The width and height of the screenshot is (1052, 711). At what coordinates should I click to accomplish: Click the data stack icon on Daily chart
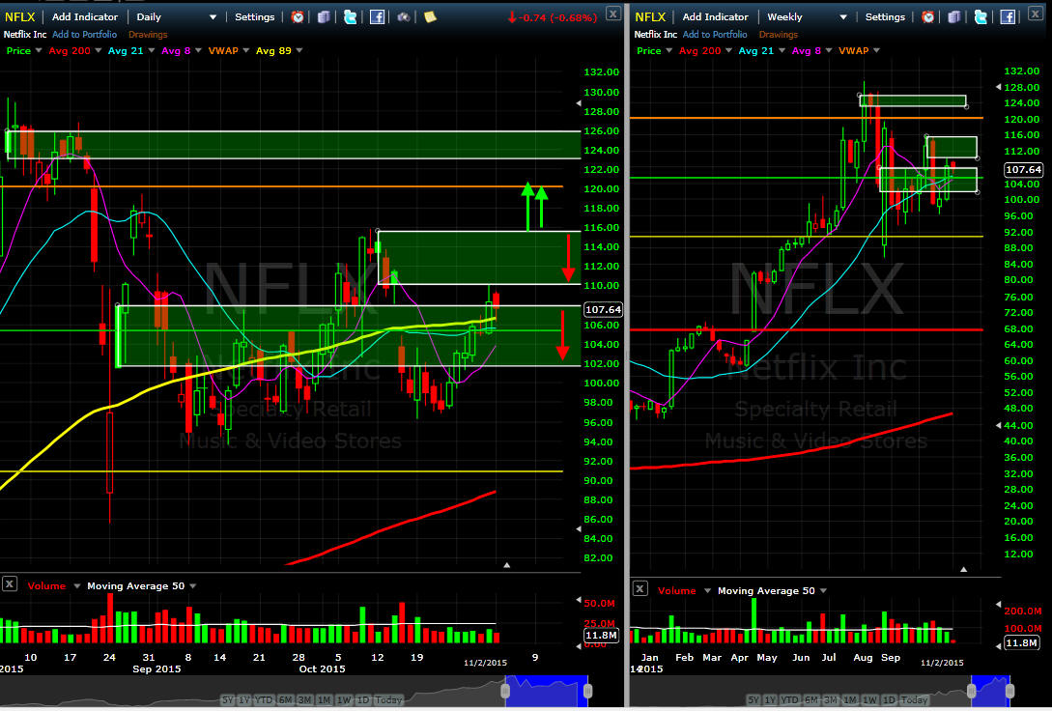(x=324, y=17)
